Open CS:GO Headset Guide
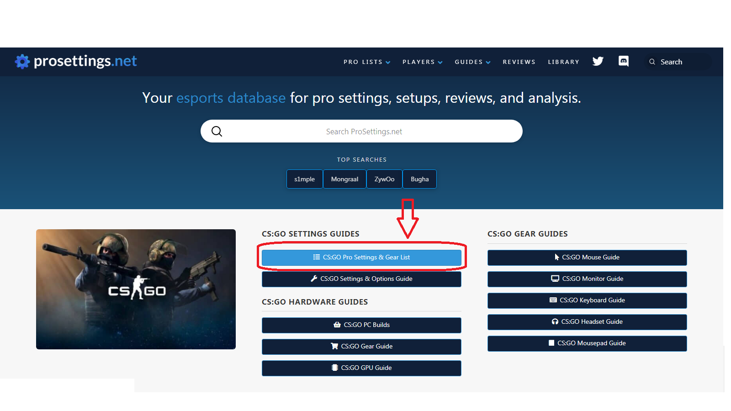 [x=587, y=322]
